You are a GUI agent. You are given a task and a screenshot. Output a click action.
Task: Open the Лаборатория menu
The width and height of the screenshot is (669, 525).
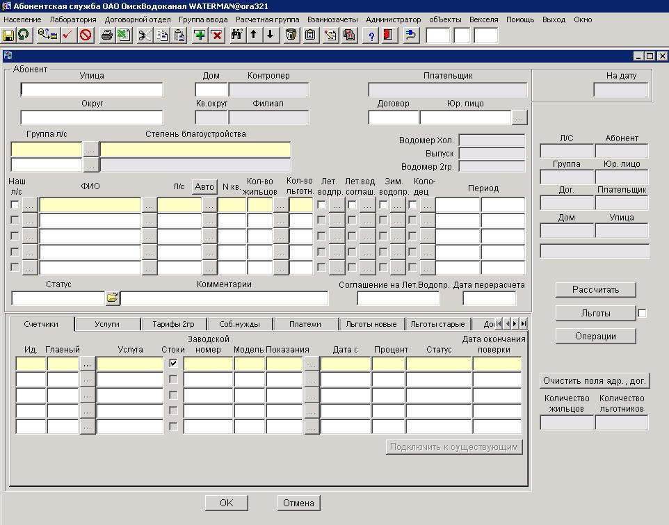point(72,19)
